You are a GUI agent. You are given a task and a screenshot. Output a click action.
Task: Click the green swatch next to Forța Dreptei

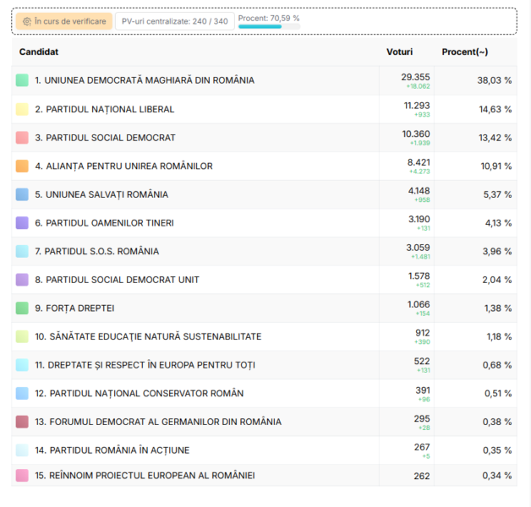[22, 308]
